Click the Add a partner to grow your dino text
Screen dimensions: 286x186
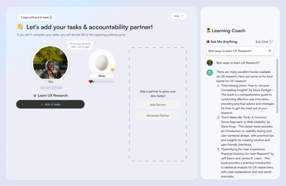158,94
